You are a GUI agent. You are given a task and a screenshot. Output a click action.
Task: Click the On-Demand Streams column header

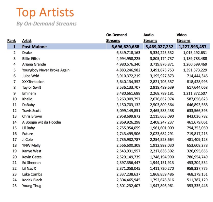pos(116,38)
